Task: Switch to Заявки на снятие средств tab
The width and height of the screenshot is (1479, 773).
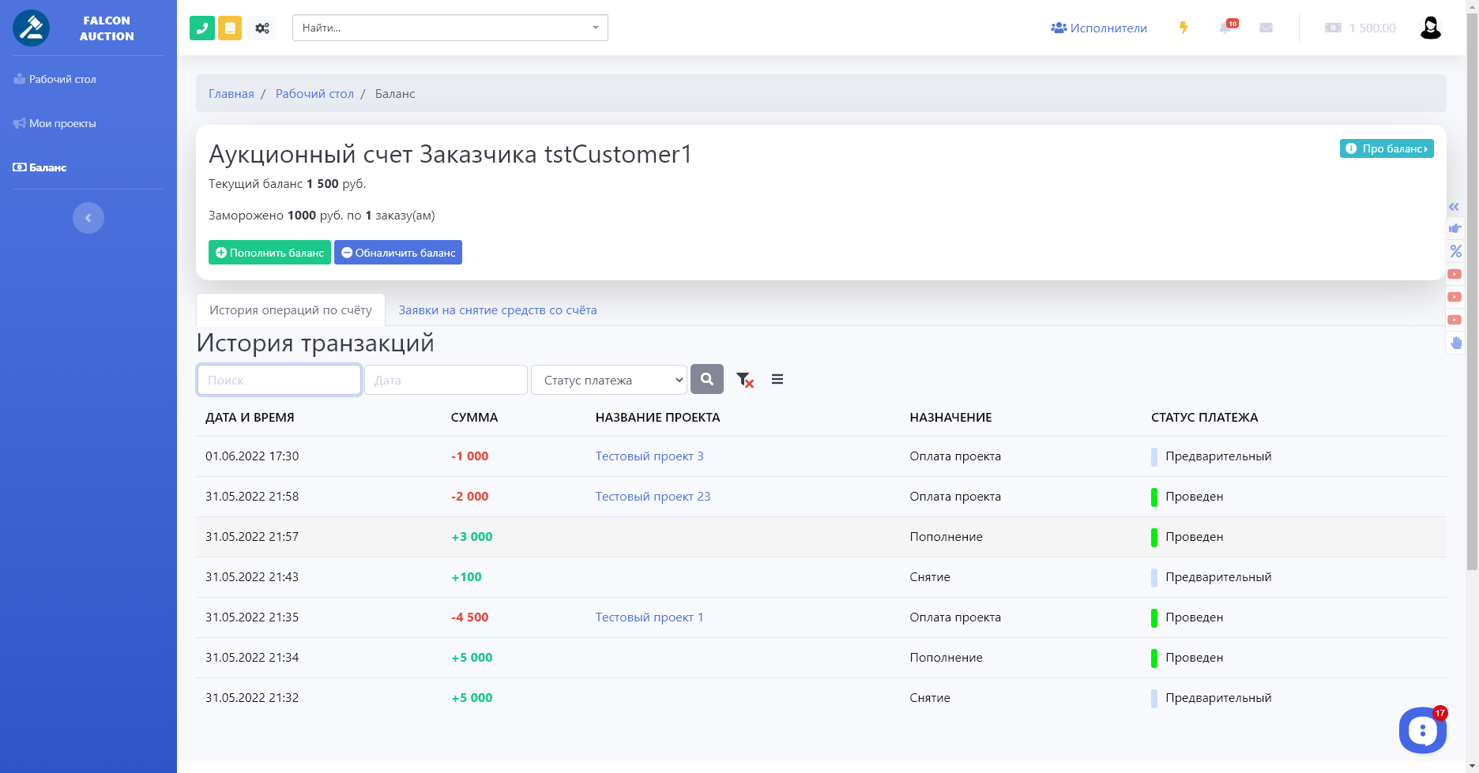Action: click(x=498, y=310)
